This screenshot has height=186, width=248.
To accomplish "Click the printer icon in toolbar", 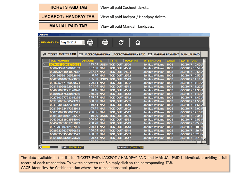I will pos(105,42).
